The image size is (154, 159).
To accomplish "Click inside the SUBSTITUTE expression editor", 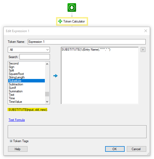I will pos(100,75).
